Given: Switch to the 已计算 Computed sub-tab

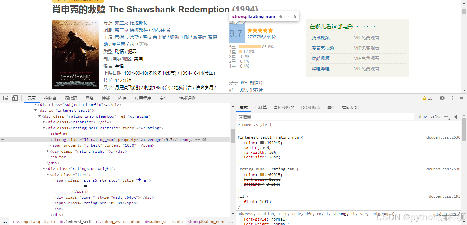Looking at the screenshot, I should 261,108.
